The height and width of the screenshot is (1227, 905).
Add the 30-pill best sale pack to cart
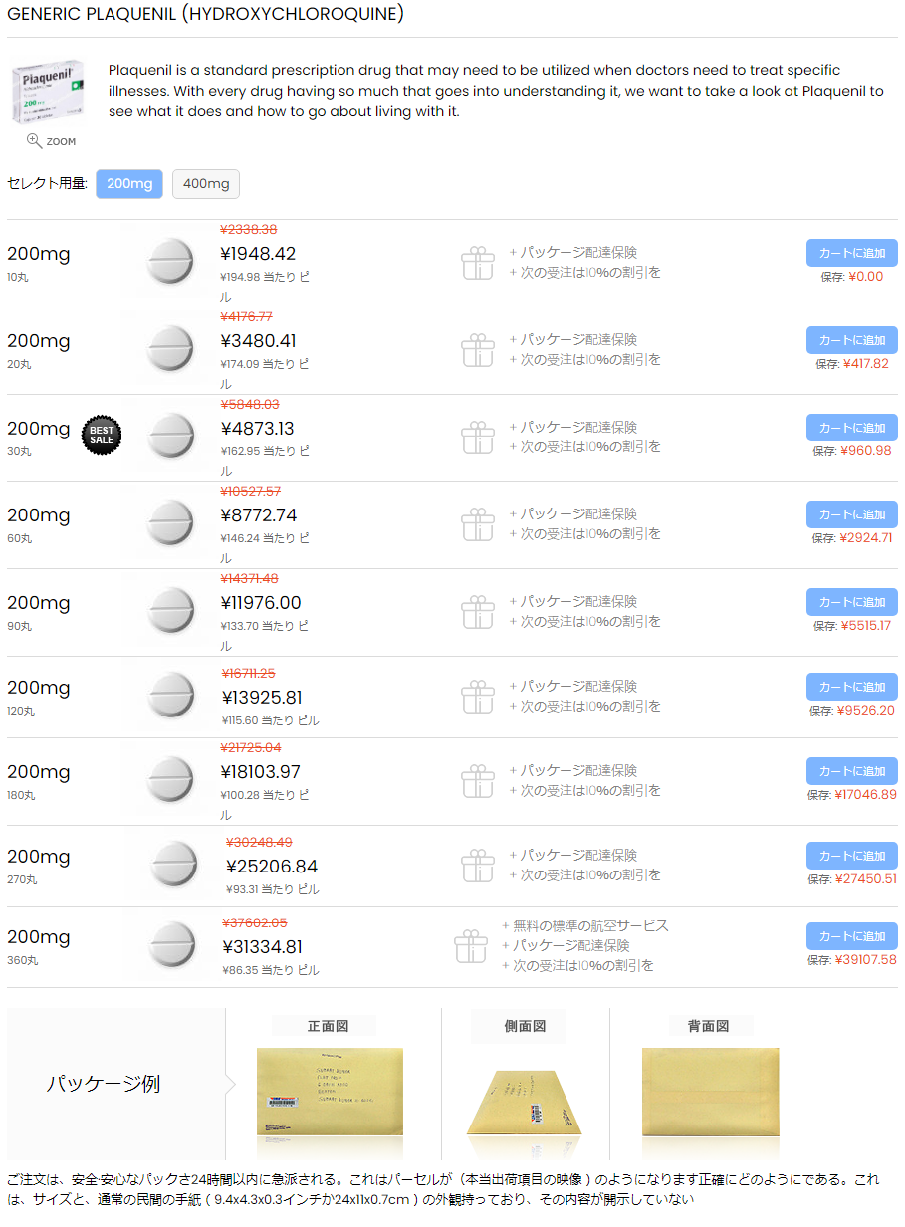click(x=852, y=428)
